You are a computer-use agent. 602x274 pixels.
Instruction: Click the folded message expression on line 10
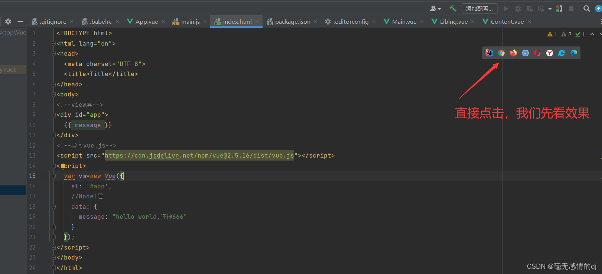point(88,125)
